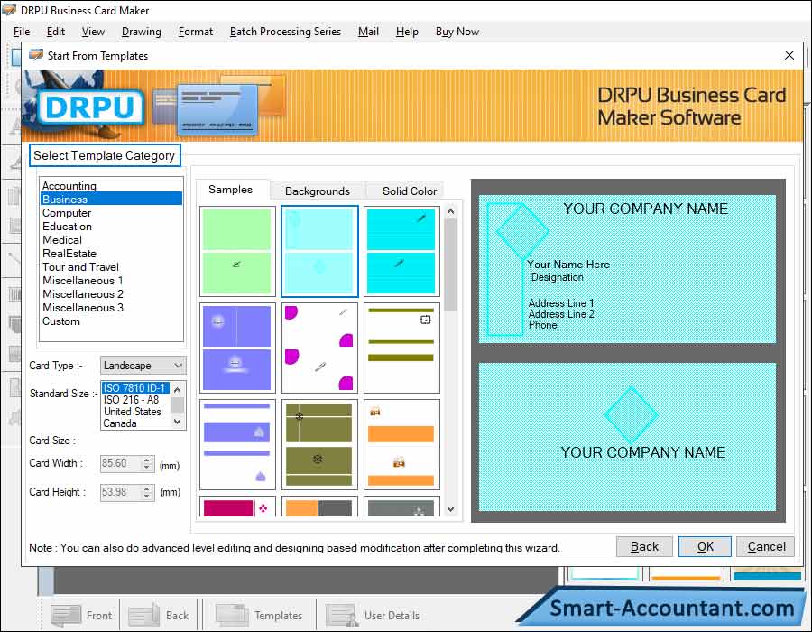
Task: Click the samples list down arrow
Action: 450,509
